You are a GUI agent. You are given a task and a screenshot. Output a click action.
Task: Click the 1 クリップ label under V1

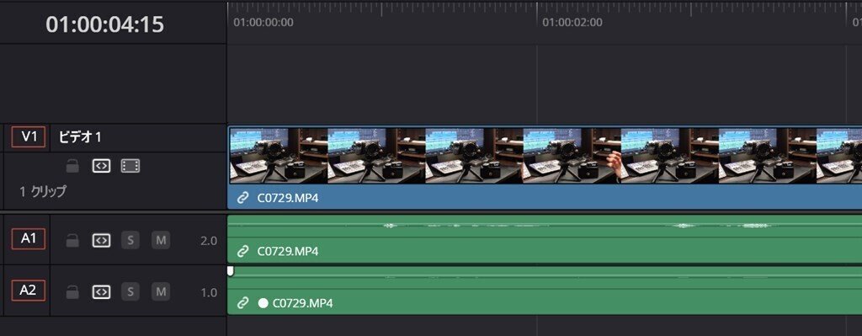[x=43, y=192]
